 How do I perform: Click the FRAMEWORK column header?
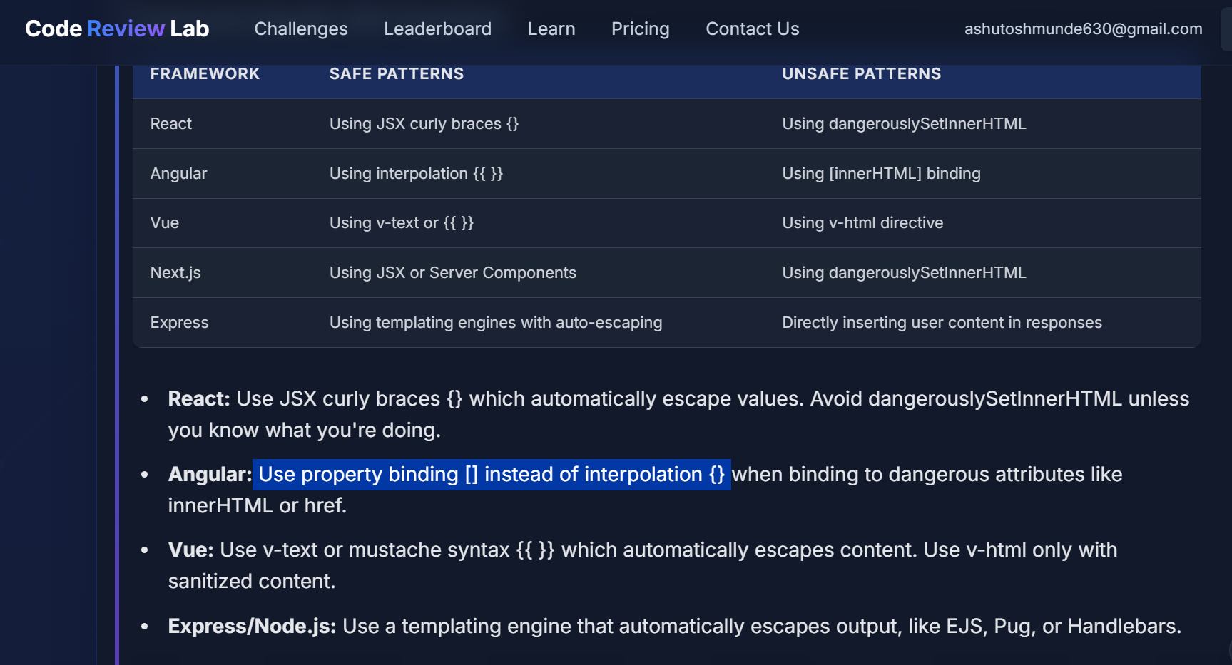point(205,74)
